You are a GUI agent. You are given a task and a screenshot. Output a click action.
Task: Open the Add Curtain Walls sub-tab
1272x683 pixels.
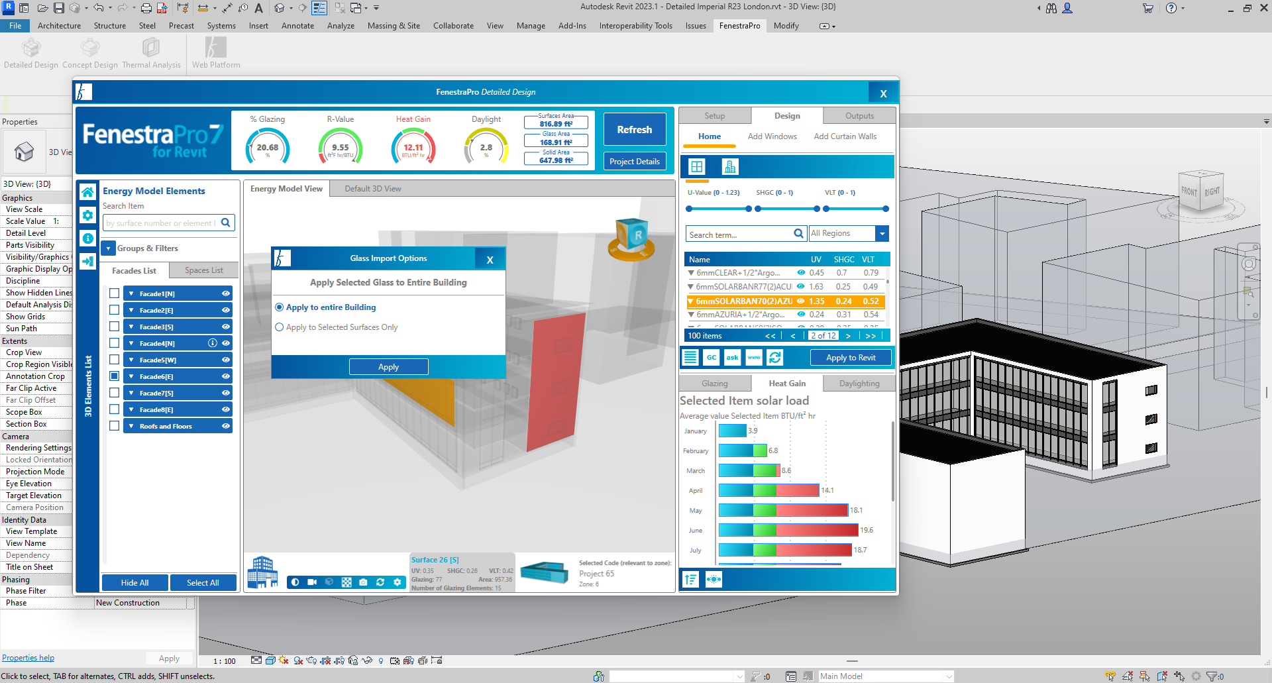point(845,136)
